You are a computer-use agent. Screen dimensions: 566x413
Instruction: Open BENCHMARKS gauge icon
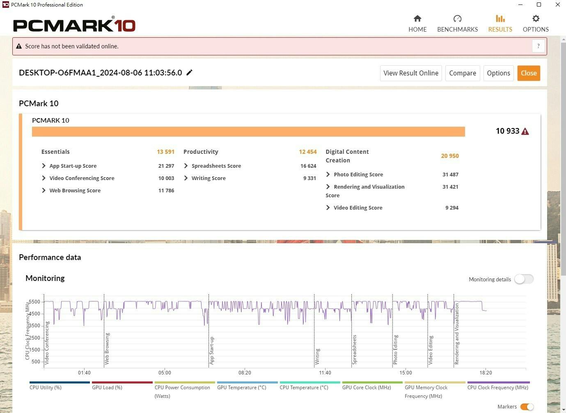click(x=457, y=18)
